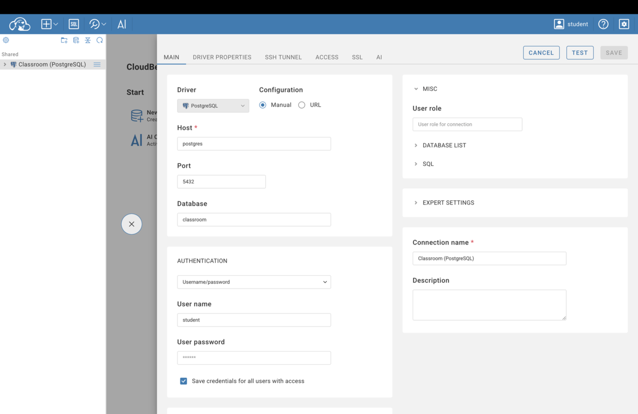Select Classroom (PostgreSQL) in the navigator tree
This screenshot has width=638, height=414.
click(x=52, y=64)
